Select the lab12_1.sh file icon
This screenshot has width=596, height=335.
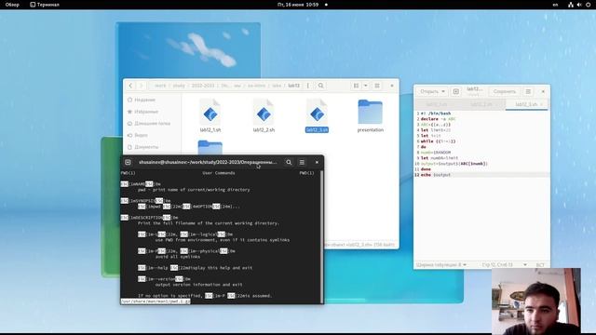(210, 113)
